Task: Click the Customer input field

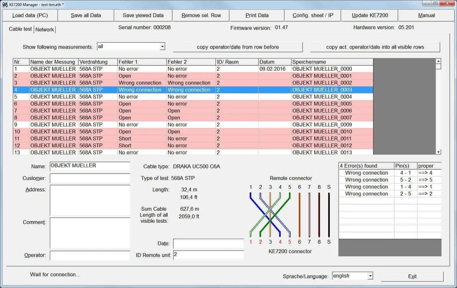Action: pos(90,178)
